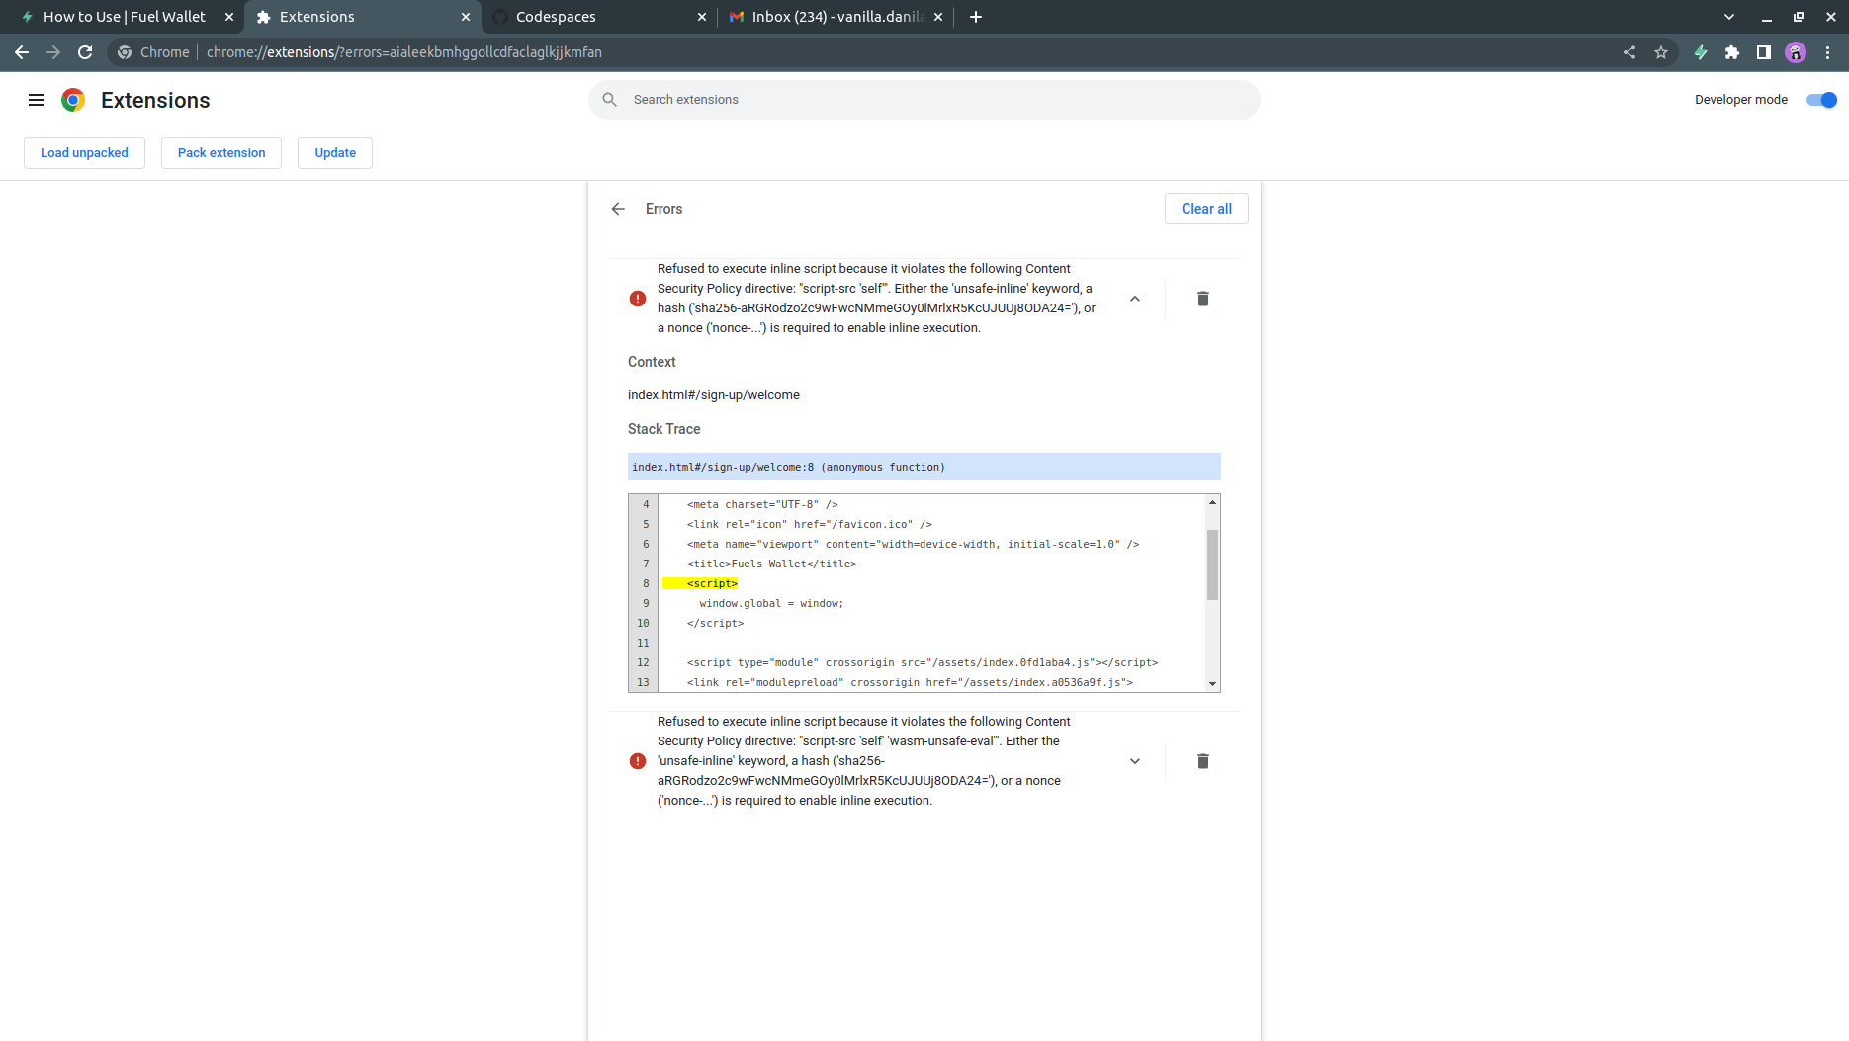
Task: Open the browser profile avatar
Action: (x=1795, y=52)
